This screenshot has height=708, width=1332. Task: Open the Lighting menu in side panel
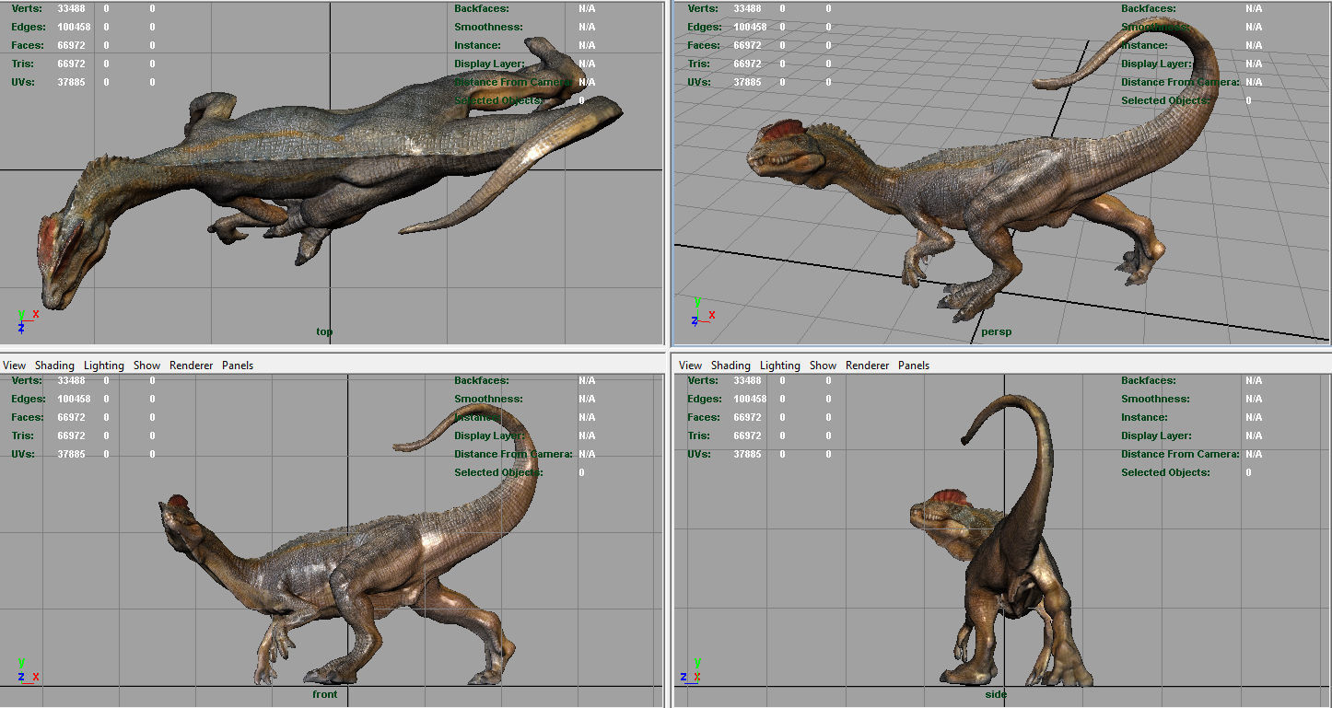tap(780, 366)
